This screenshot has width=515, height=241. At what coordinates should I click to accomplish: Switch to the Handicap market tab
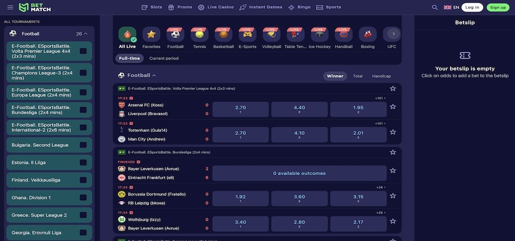(381, 76)
